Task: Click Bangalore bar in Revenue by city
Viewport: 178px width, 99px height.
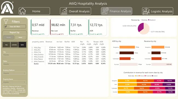Action: 158,47
